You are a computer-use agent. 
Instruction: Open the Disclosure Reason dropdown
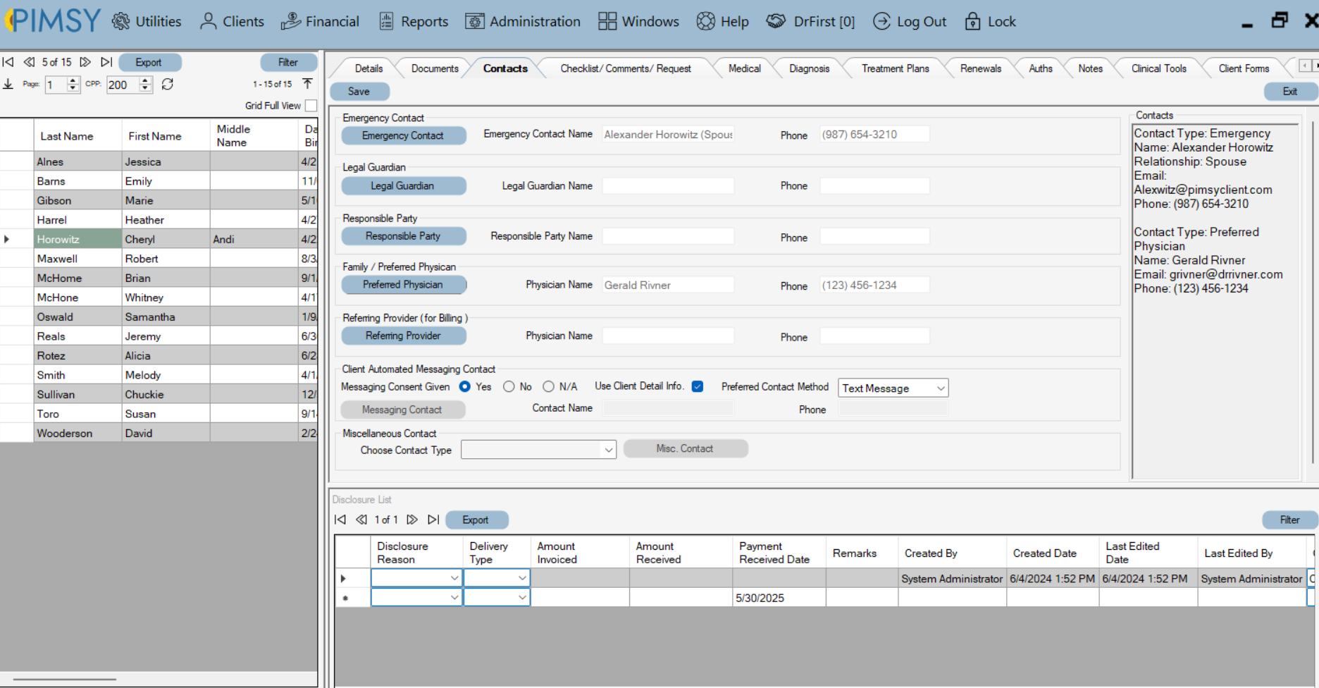pyautogui.click(x=454, y=578)
